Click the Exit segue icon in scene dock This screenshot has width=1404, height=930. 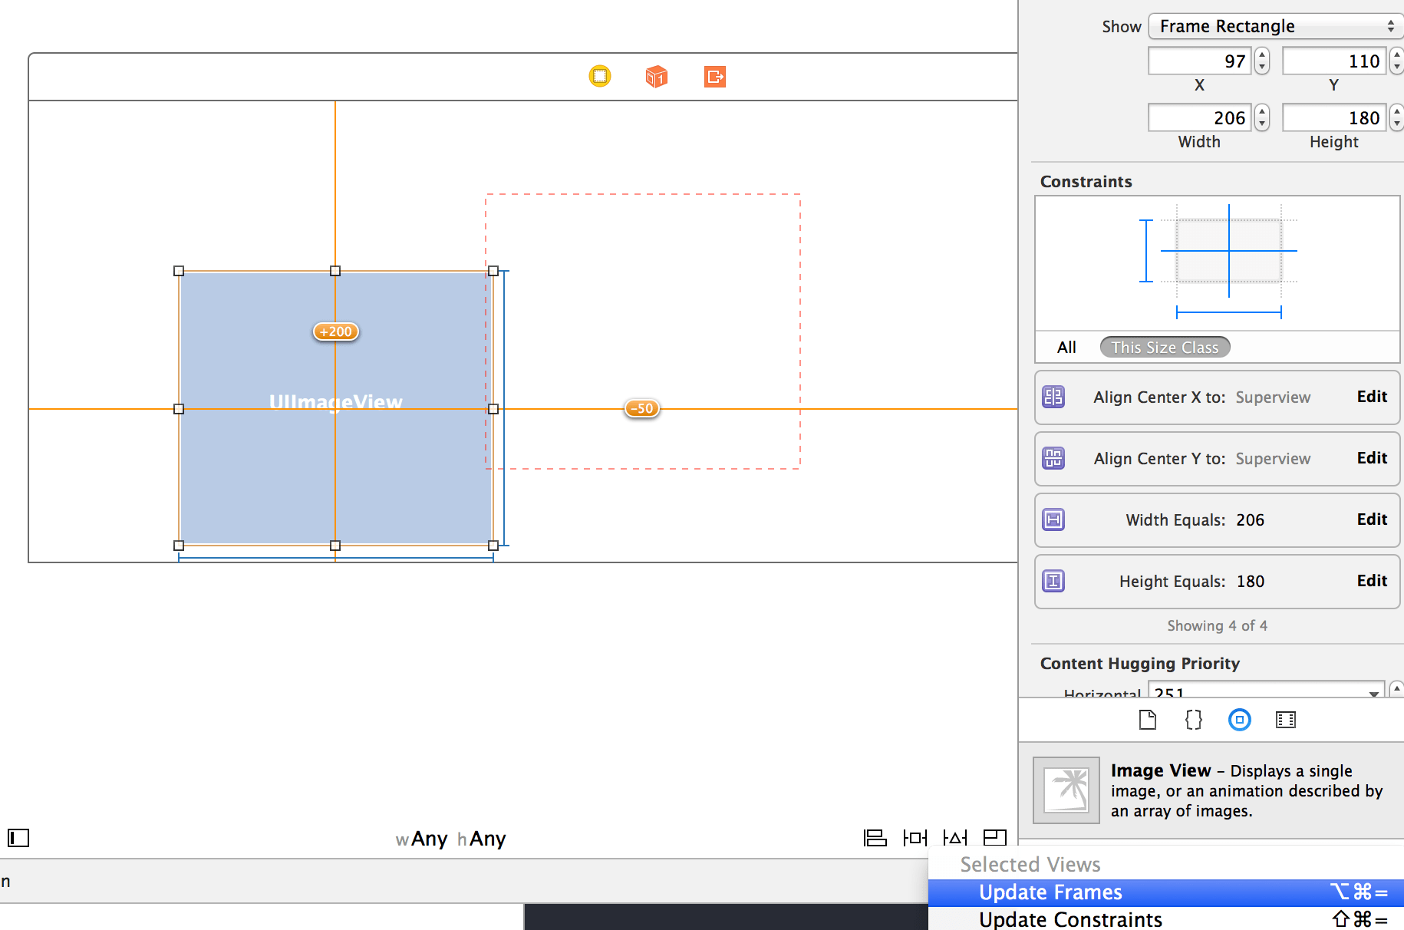coord(714,76)
